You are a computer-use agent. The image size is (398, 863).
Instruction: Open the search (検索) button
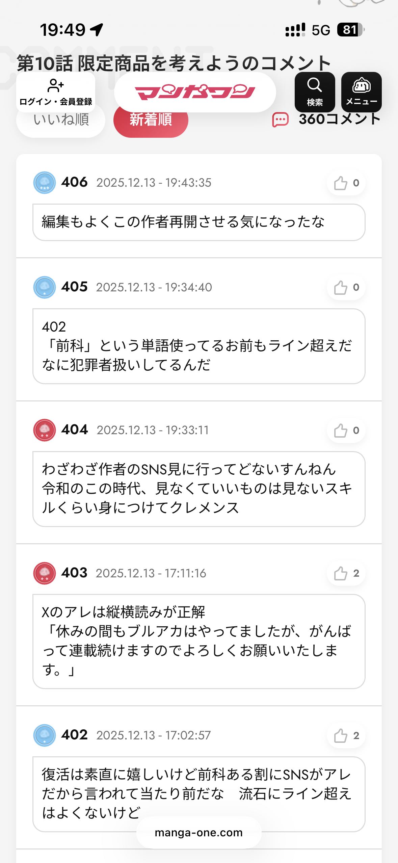point(315,92)
